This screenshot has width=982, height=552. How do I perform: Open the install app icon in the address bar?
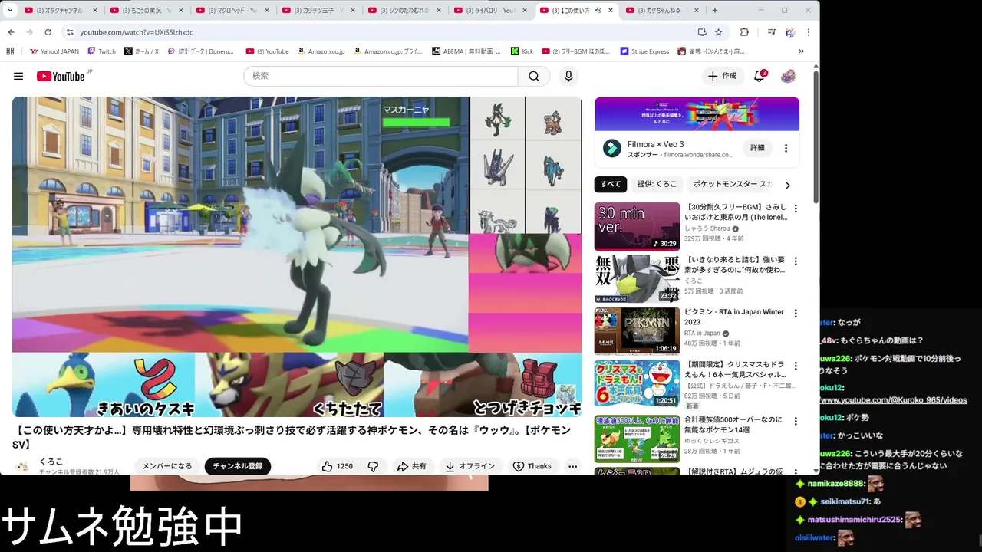click(701, 32)
